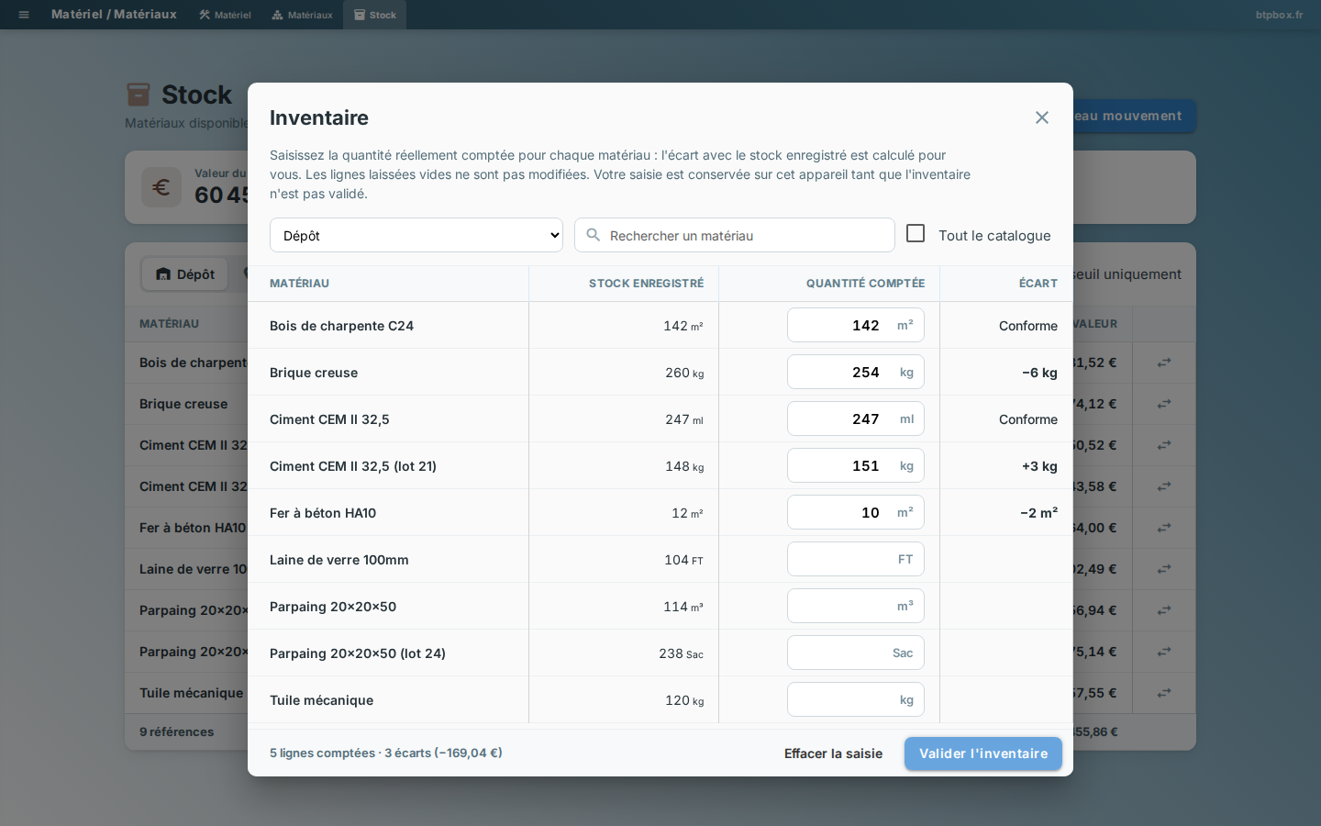Edit counted quantity for Brique creuse

point(856,372)
